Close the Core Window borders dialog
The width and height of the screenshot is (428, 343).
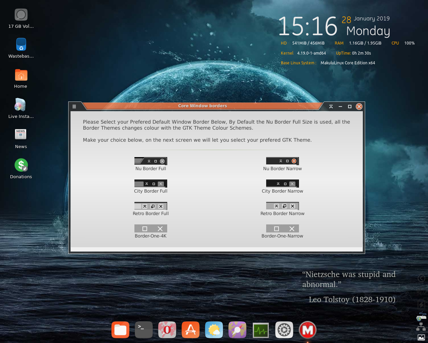[359, 107]
